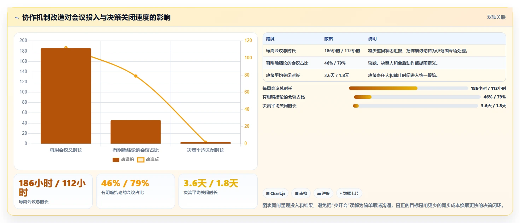Image resolution: width=520 pixels, height=223 pixels.
Task: Click the diamond icon inside 数据卡片 chip
Action: tap(341, 193)
